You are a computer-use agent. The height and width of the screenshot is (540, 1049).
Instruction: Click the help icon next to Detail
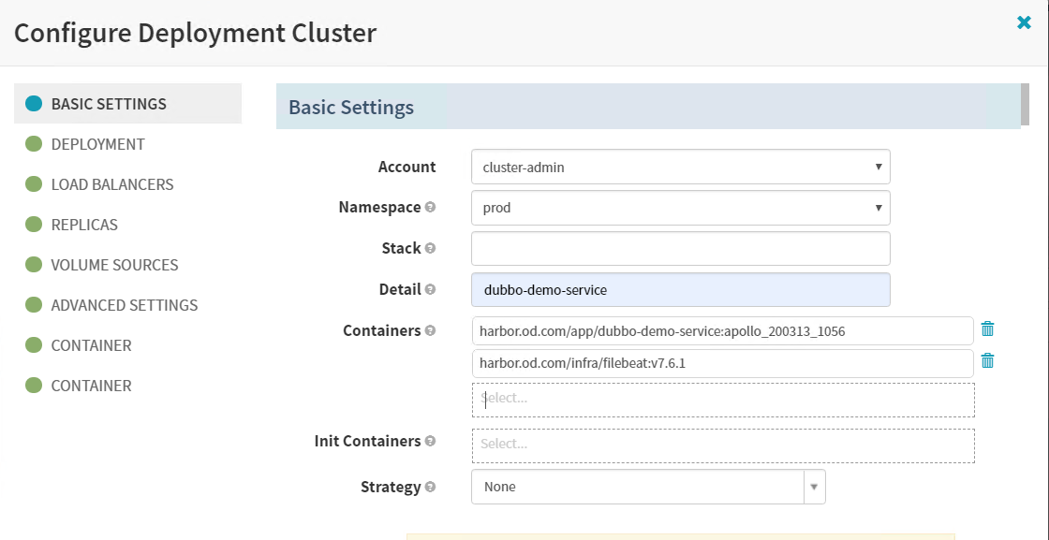430,290
